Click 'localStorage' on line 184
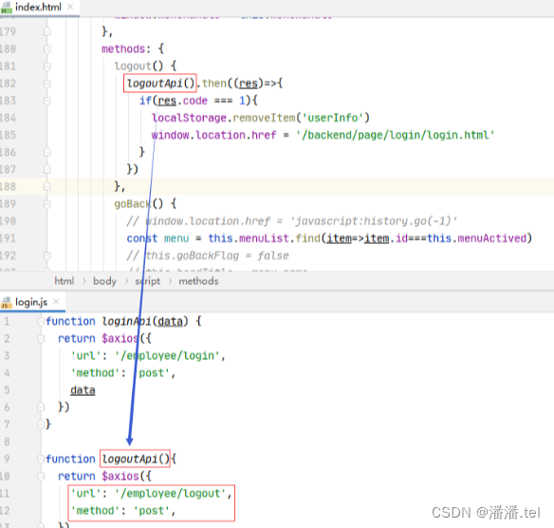 (189, 118)
